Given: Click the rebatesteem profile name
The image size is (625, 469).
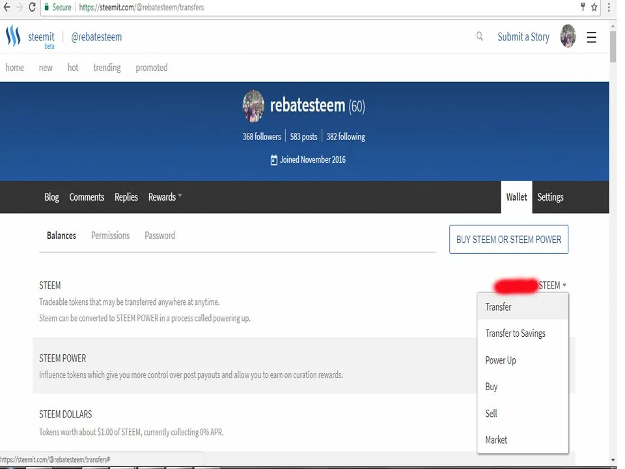Looking at the screenshot, I should tap(307, 106).
